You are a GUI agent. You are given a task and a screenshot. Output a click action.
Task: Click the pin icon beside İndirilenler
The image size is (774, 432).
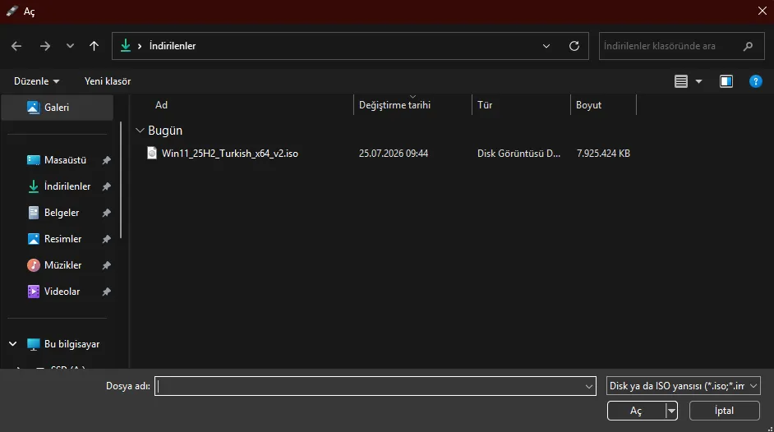(106, 186)
